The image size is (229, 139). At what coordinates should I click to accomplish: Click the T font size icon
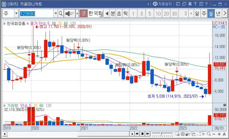[195, 4]
